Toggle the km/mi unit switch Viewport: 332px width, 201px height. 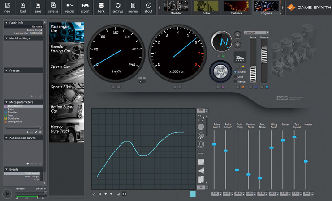(142, 81)
